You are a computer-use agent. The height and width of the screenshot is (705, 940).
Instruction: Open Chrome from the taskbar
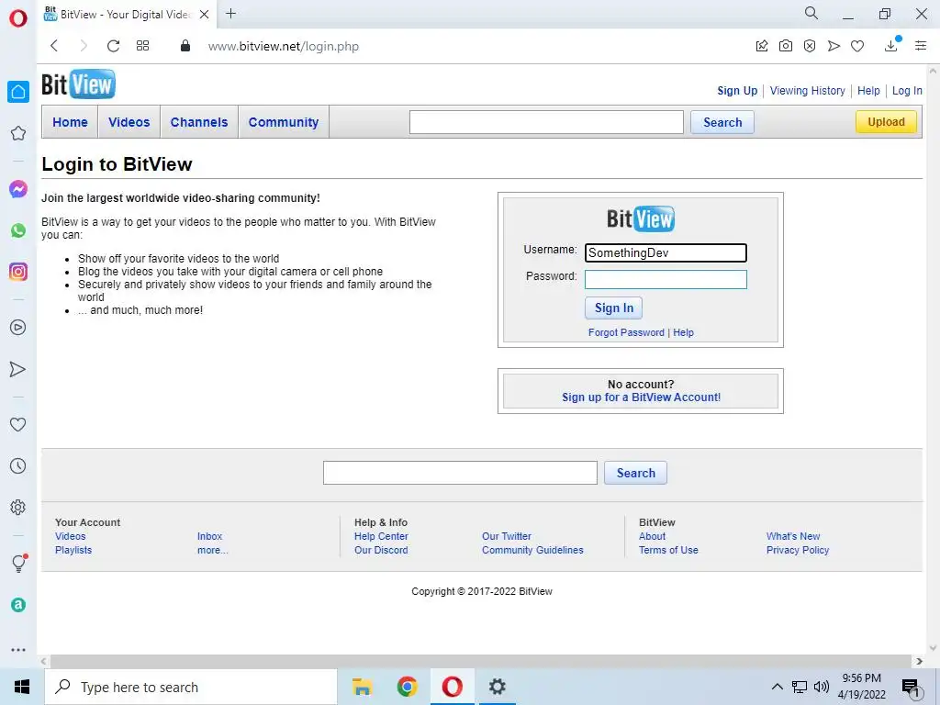407,687
